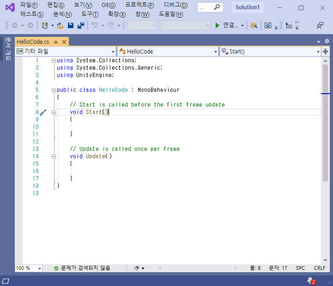Save the current file

point(71,25)
